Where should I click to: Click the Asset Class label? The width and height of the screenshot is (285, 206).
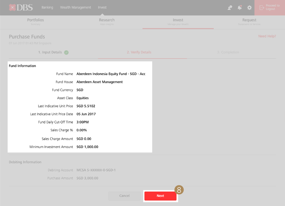tap(65, 98)
